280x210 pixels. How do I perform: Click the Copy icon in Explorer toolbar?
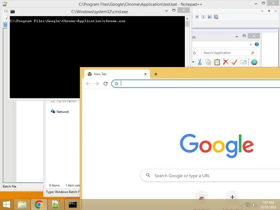[x=208, y=62]
